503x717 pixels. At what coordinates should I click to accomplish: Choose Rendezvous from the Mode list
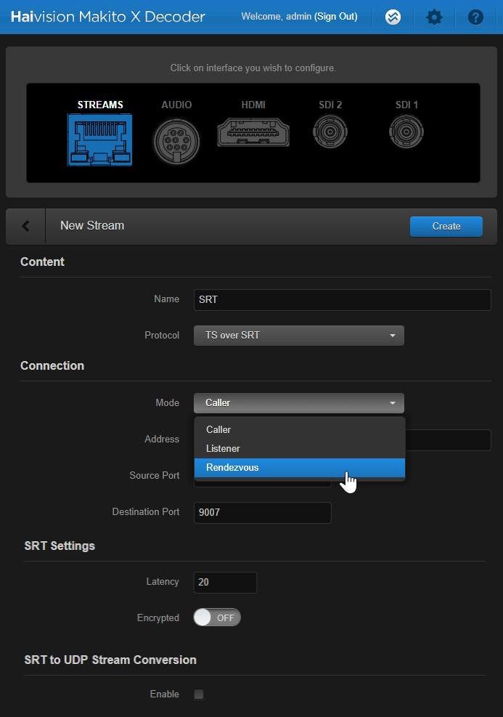[232, 467]
